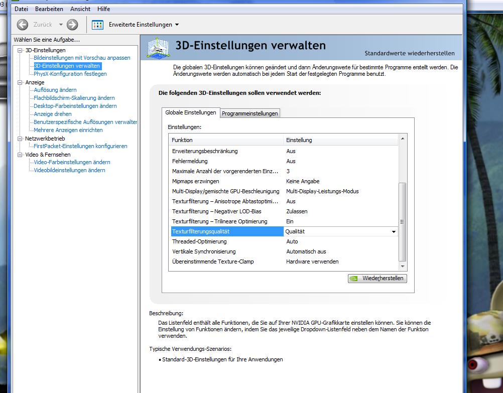
Task: Collapse the 3D-Einstellungen tree node
Action: (x=20, y=50)
